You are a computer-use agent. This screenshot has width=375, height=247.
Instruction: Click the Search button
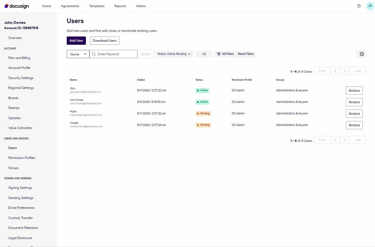tap(145, 54)
